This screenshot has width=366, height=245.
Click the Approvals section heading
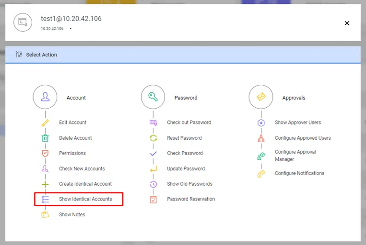(x=294, y=98)
